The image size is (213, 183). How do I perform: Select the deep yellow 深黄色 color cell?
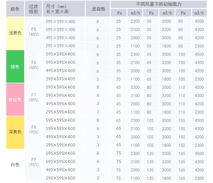click(x=15, y=132)
